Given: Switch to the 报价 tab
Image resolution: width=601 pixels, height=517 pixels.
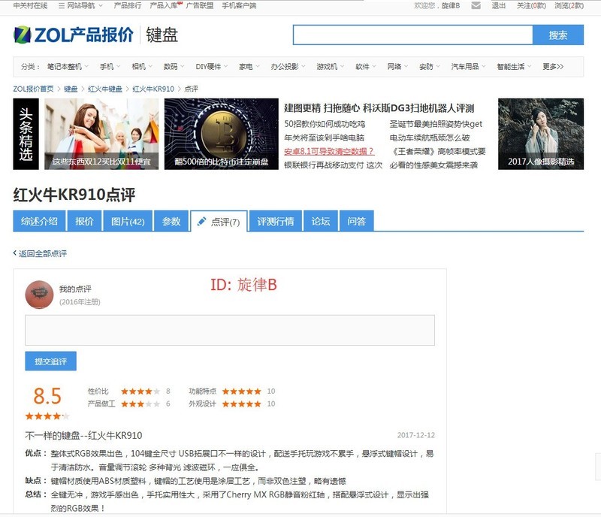Looking at the screenshot, I should (84, 221).
